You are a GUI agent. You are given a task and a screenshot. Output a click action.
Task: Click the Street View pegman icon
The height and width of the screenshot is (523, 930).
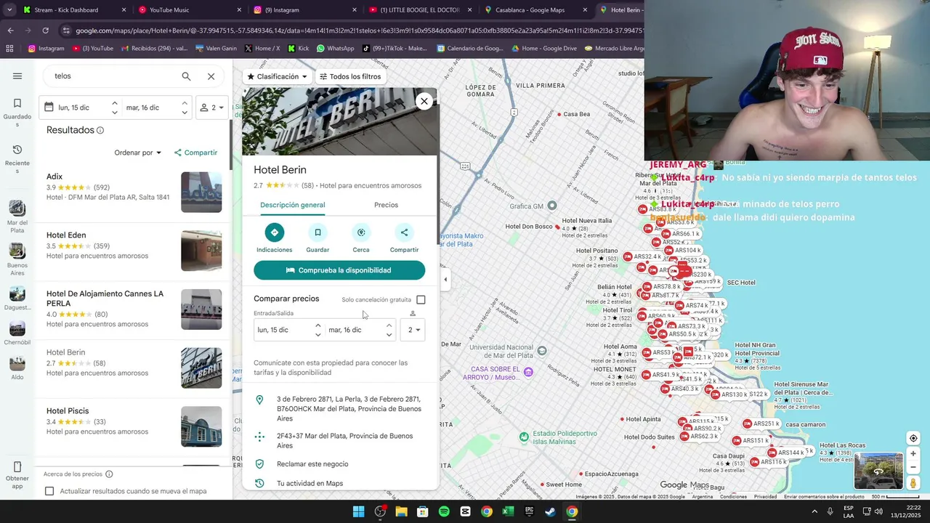[x=913, y=483]
